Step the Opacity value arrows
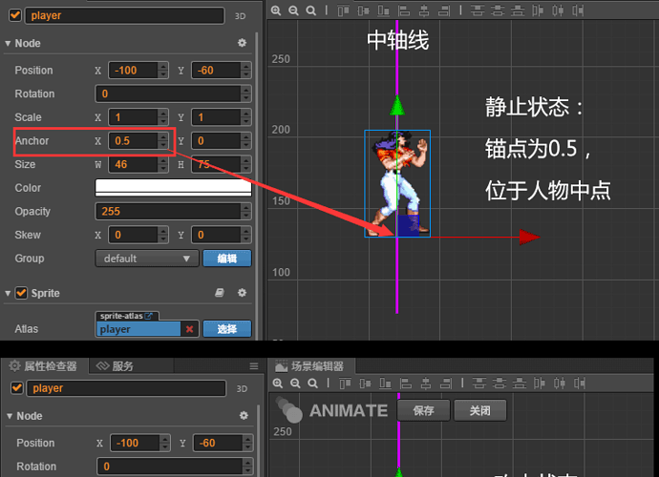 246,211
